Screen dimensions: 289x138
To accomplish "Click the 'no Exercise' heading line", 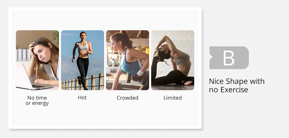I will [229, 90].
